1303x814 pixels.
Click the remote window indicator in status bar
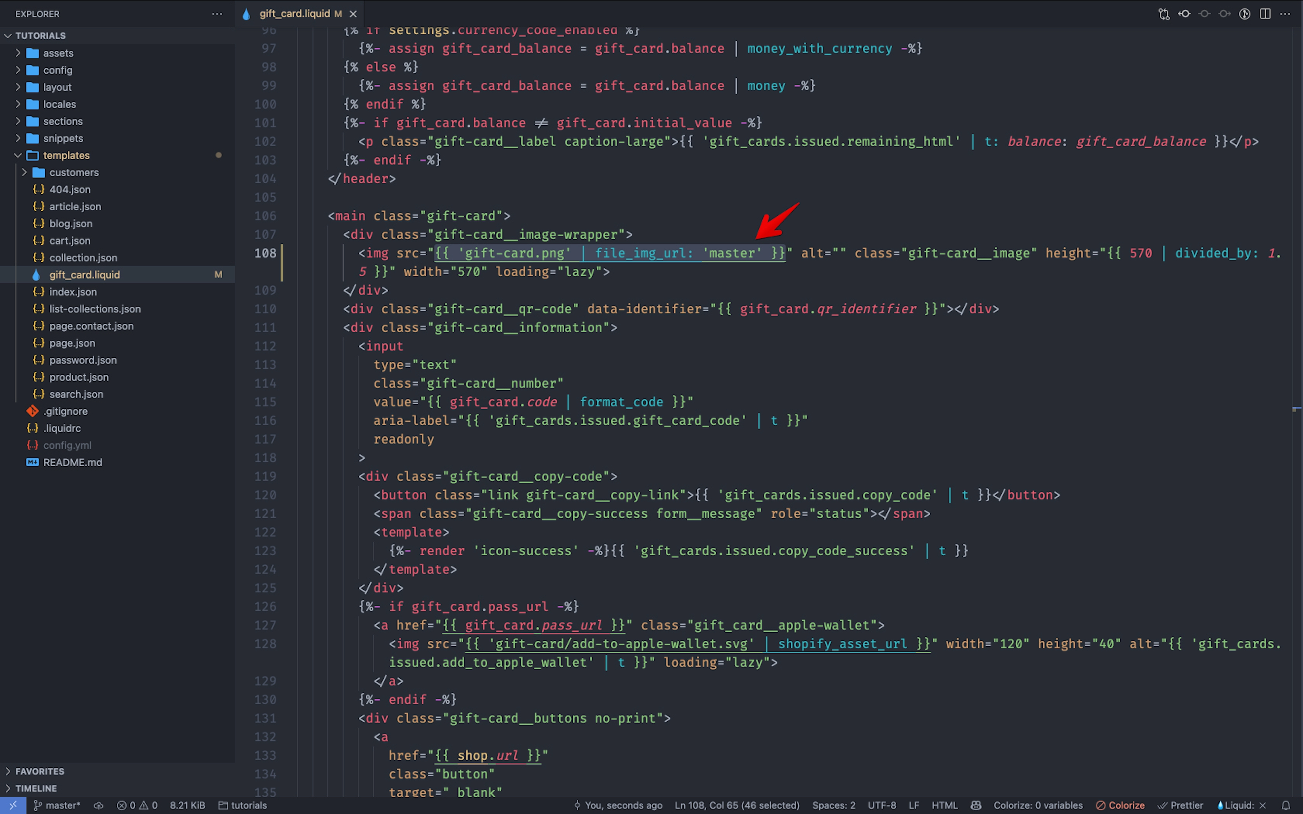14,805
